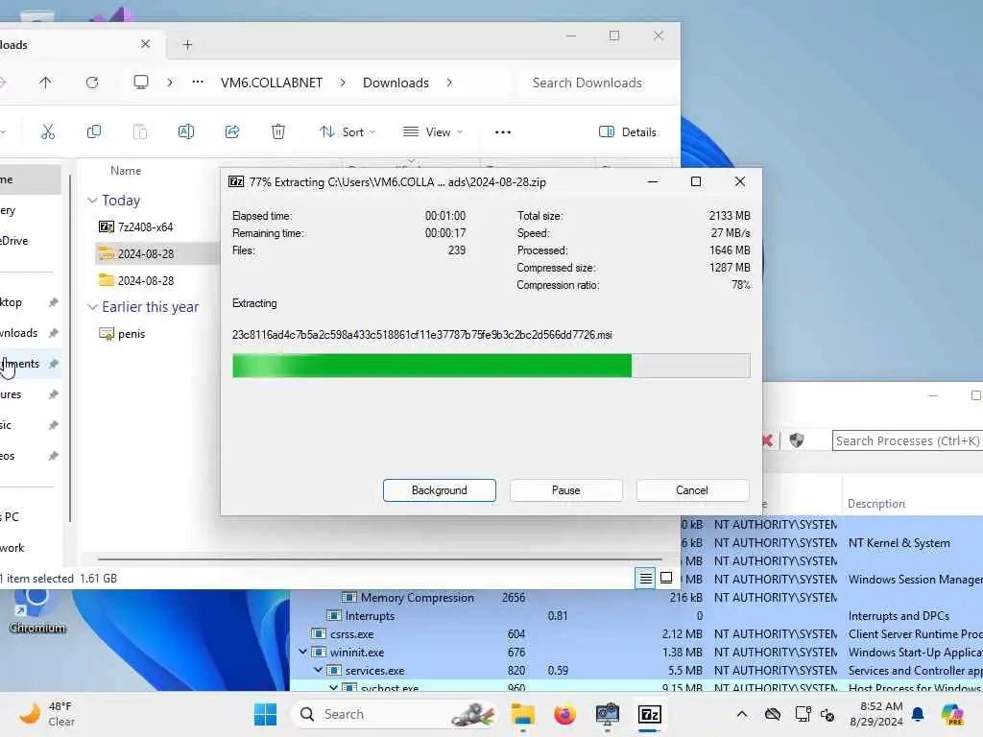Viewport: 983px width, 737px height.
Task: Select the 7z2408-x64 file
Action: tap(135, 226)
